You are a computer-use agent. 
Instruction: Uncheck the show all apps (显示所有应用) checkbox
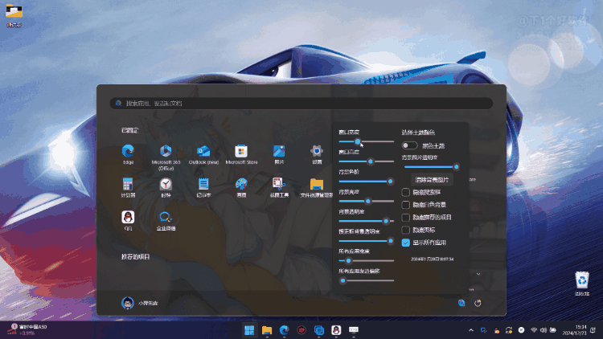tap(406, 242)
